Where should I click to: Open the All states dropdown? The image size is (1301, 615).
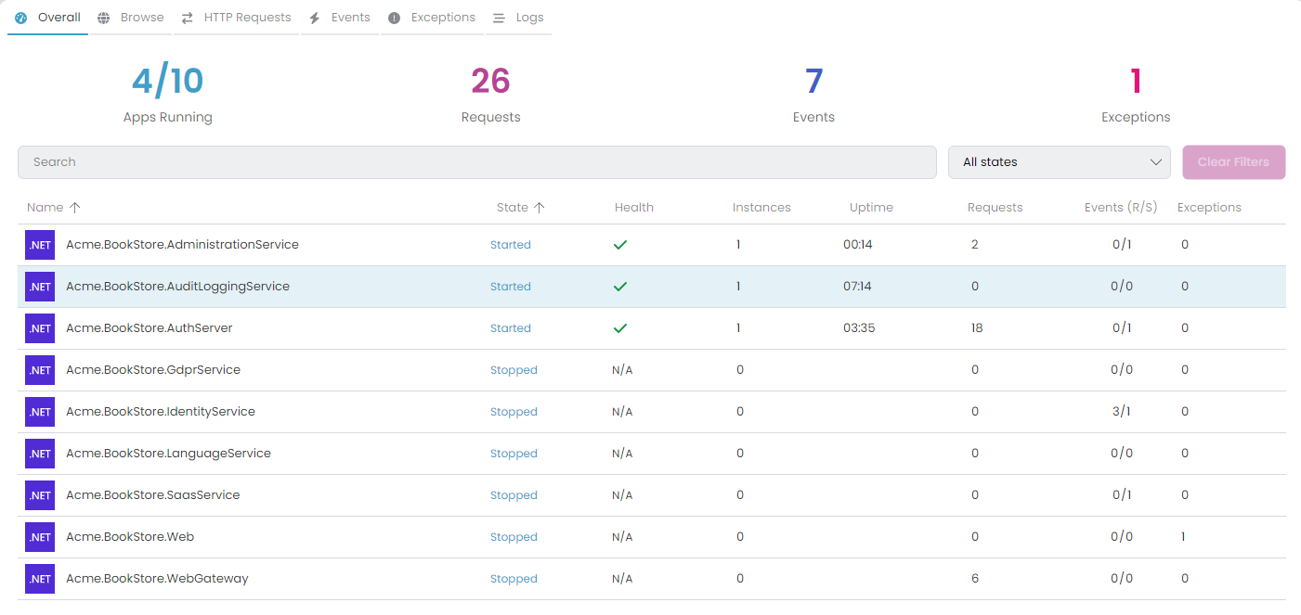click(x=1059, y=162)
